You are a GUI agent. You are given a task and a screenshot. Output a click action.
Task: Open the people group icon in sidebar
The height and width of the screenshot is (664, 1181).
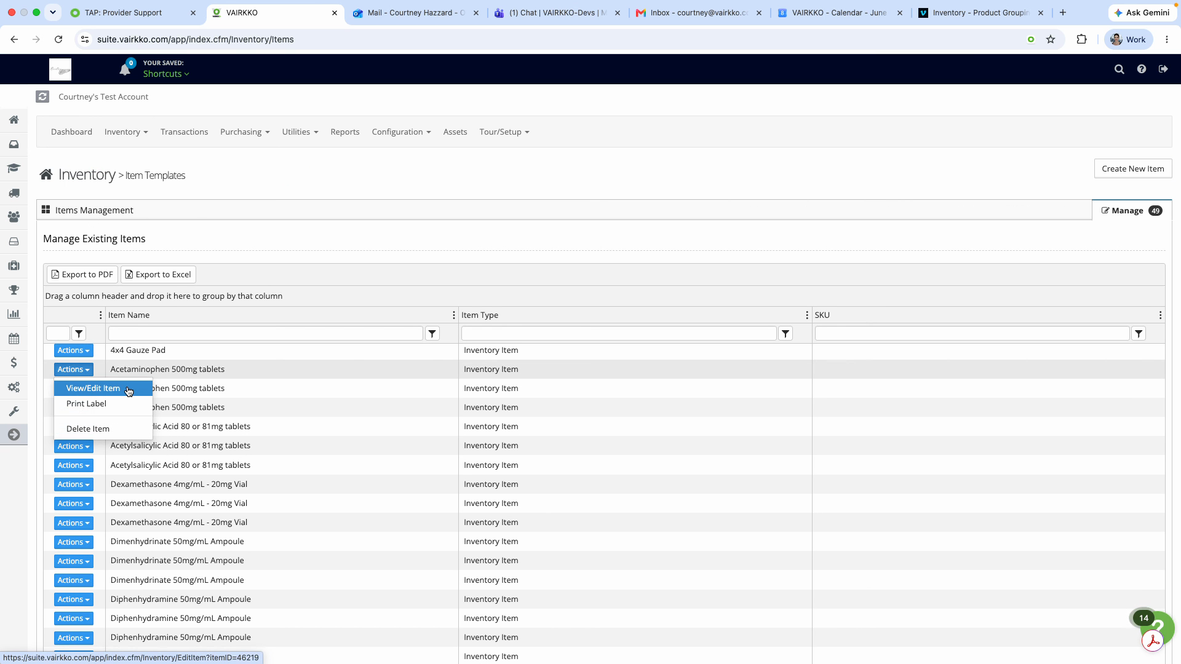[x=14, y=217]
